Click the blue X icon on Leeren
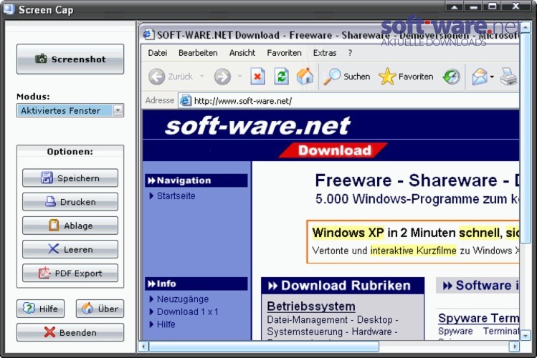The image size is (537, 358). pyautogui.click(x=53, y=248)
